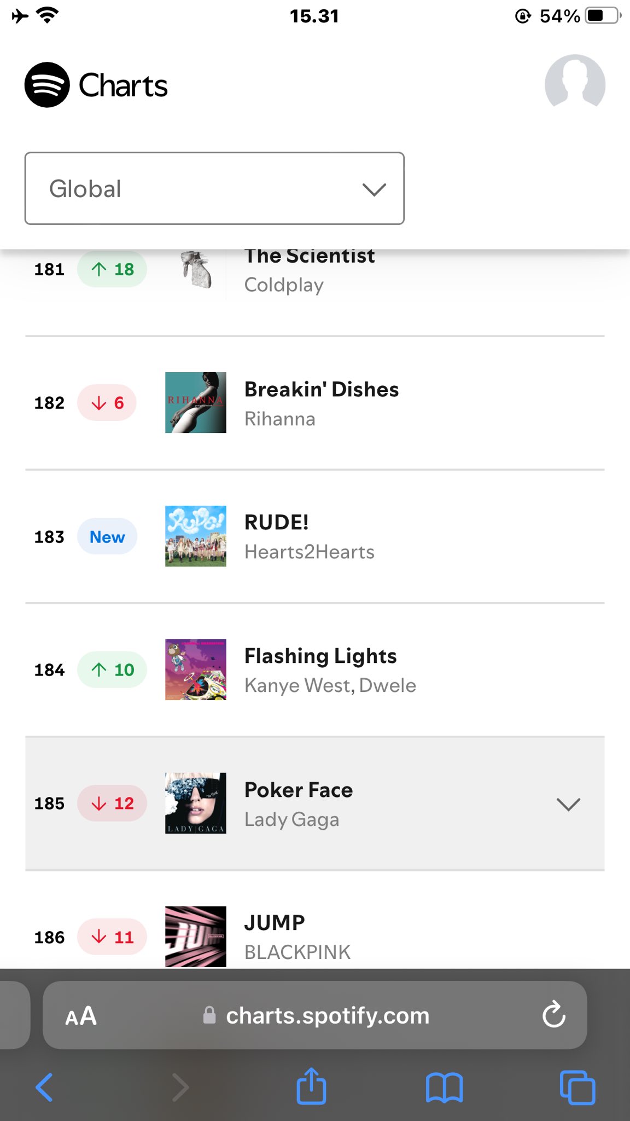Tap the Poker Face album cover
Image resolution: width=630 pixels, height=1121 pixels.
[196, 803]
